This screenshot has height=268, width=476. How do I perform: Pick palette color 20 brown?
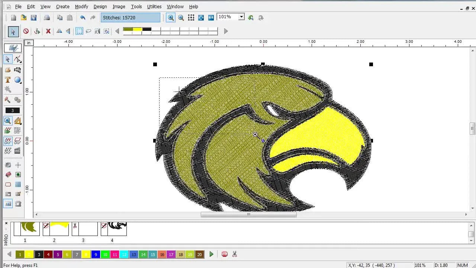[x=200, y=255]
